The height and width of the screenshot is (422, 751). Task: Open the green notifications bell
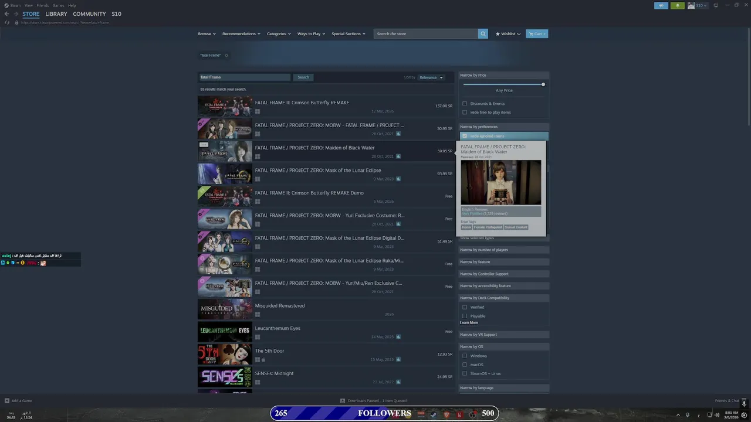(678, 5)
